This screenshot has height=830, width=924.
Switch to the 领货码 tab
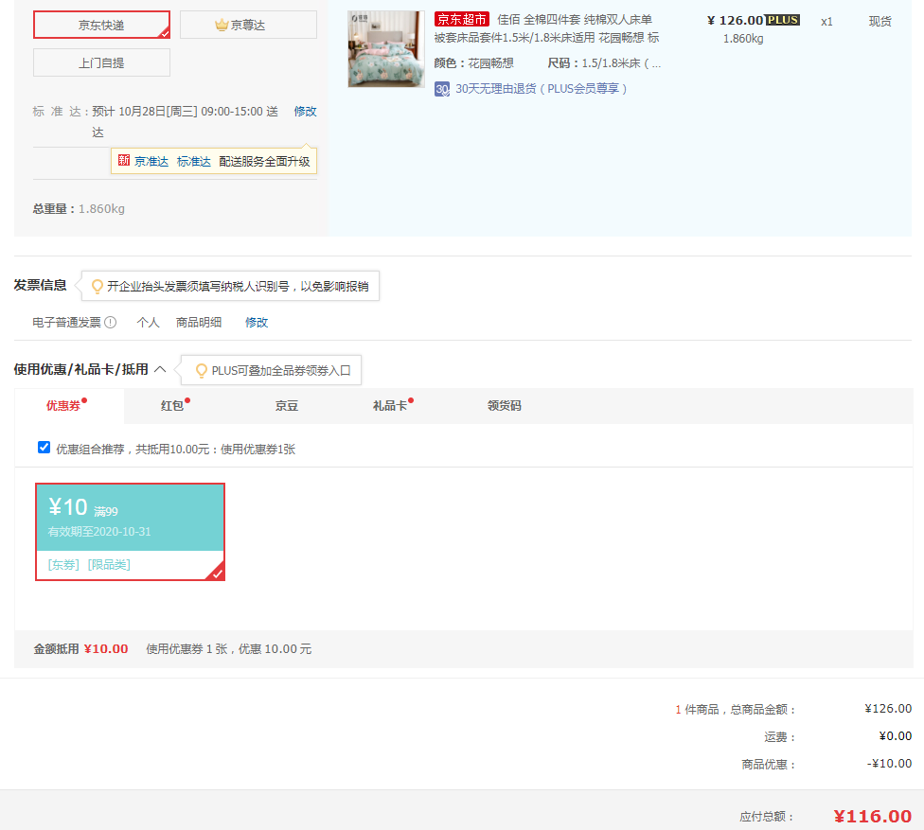pyautogui.click(x=504, y=406)
